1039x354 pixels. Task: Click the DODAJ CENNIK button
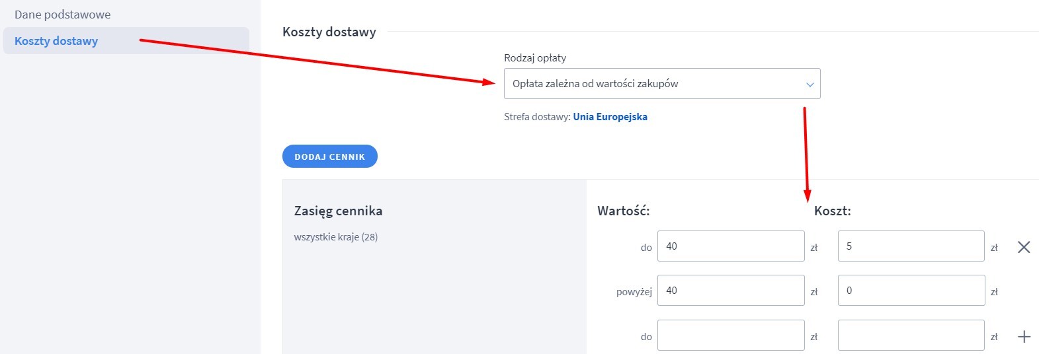[330, 157]
